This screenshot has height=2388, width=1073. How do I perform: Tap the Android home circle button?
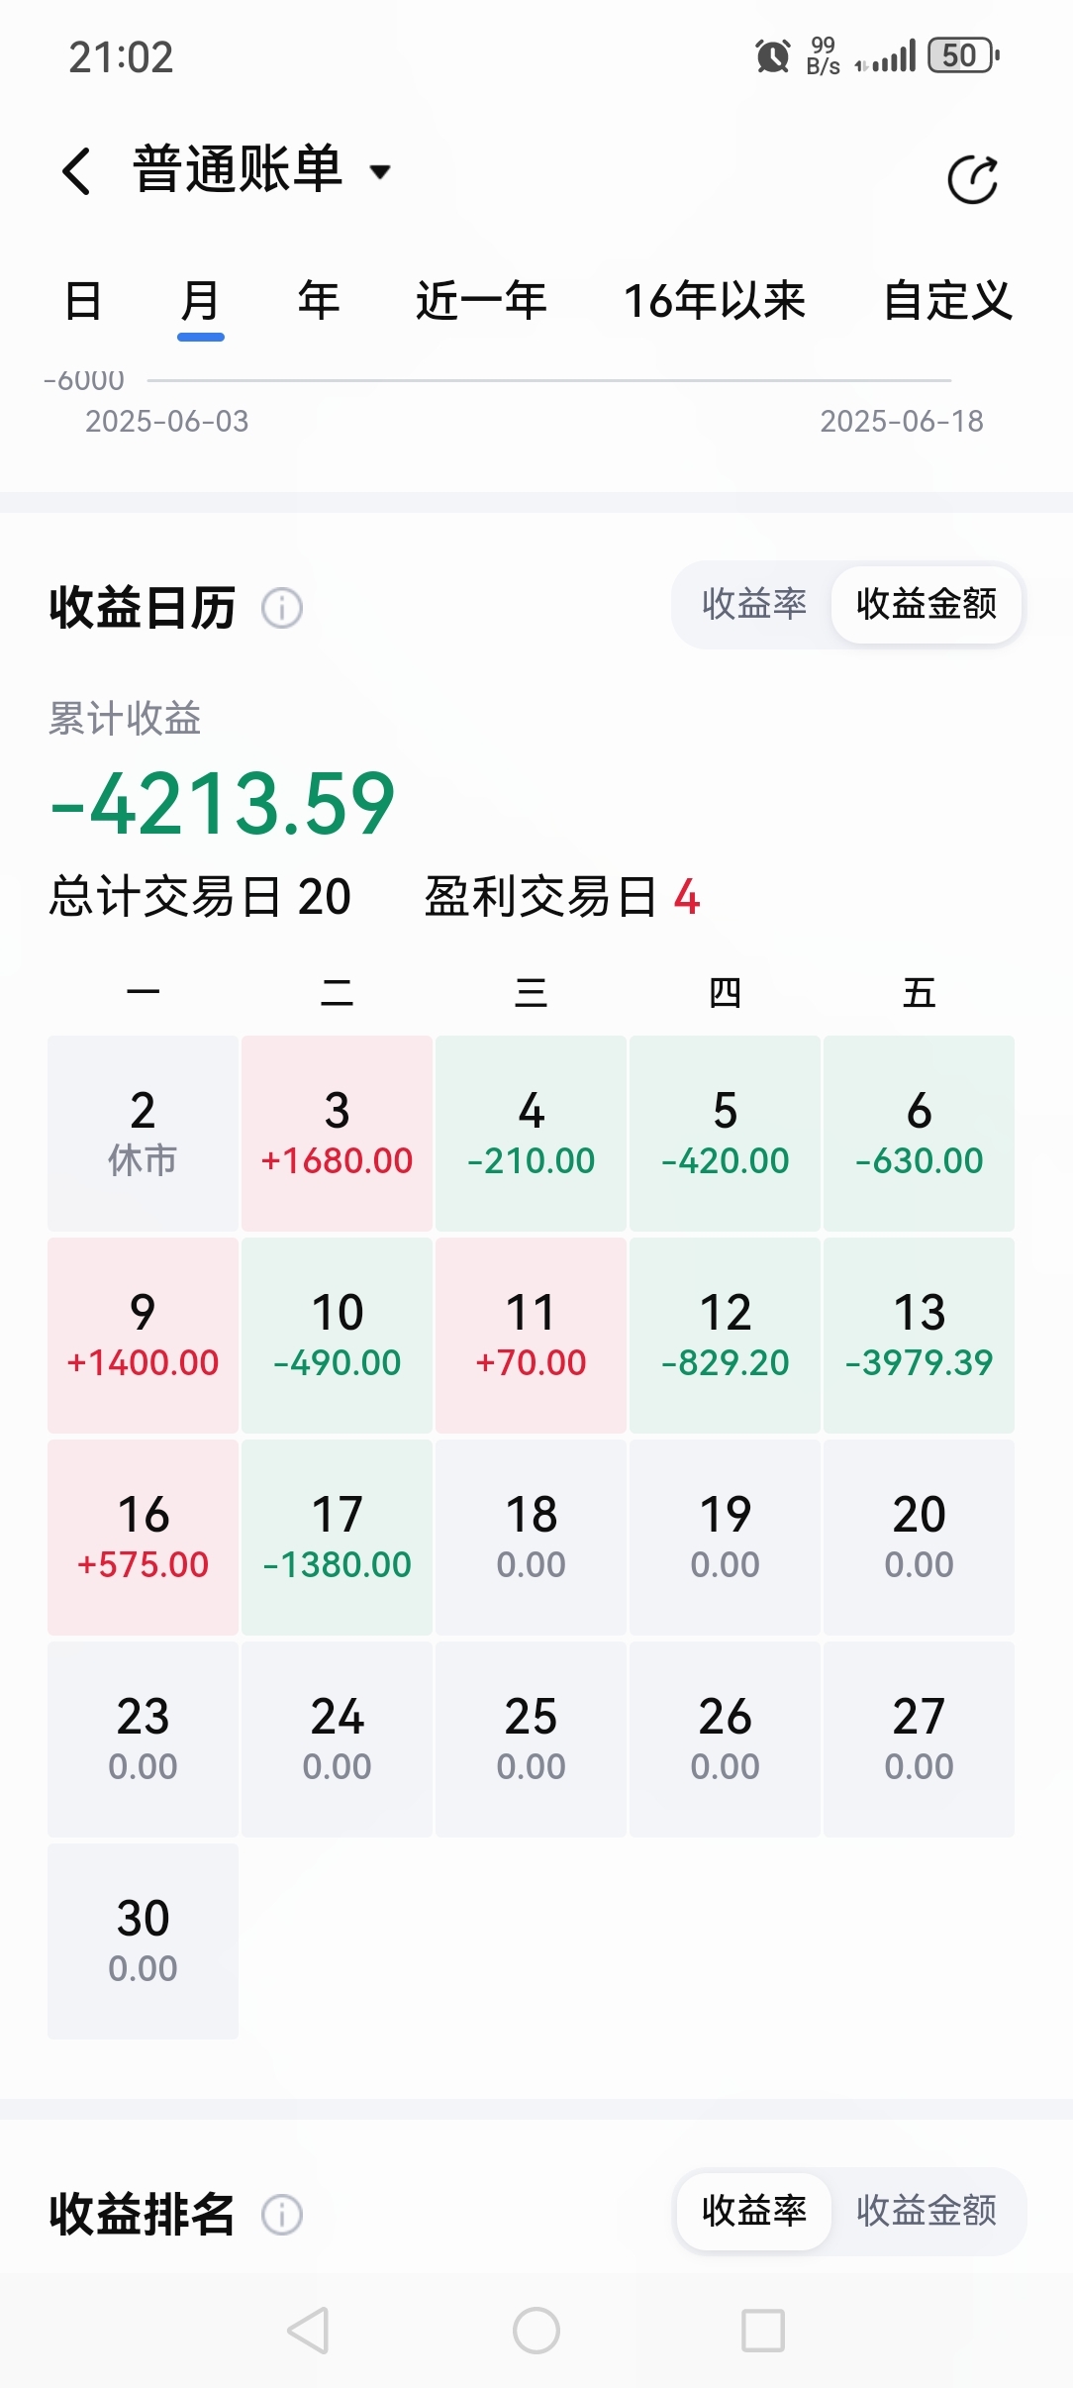point(536,2331)
